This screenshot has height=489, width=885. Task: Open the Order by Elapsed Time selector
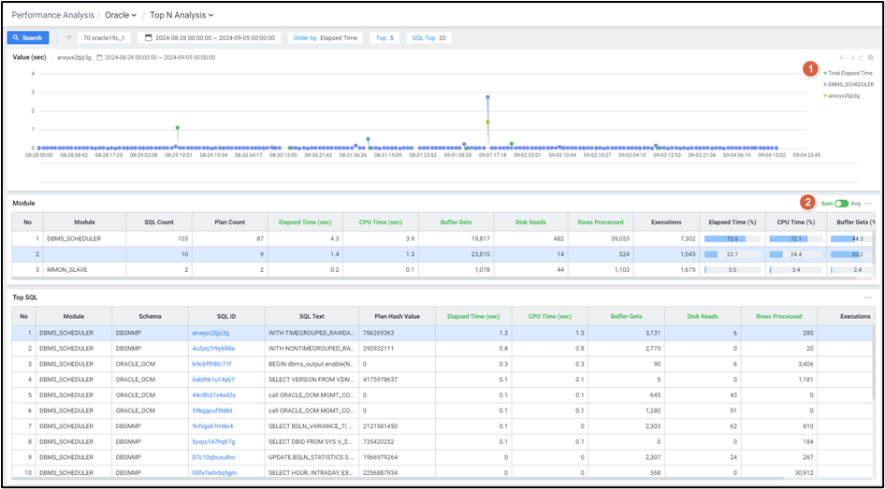point(325,38)
